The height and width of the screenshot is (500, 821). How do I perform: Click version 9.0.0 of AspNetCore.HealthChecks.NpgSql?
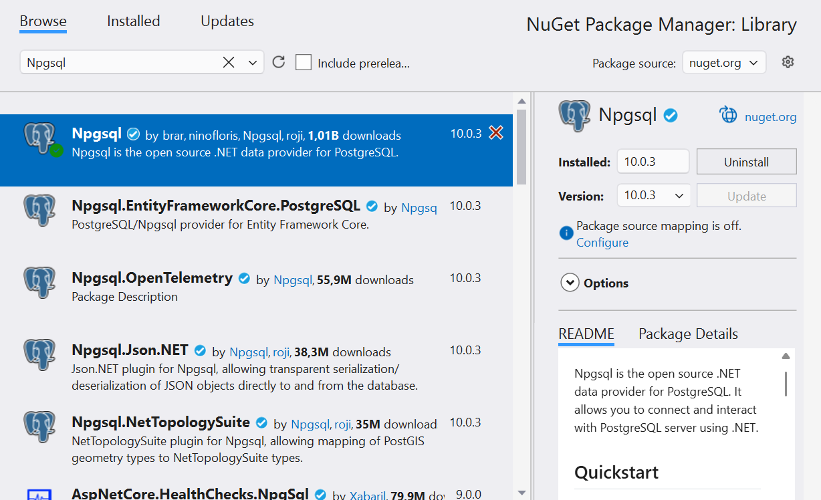(x=469, y=495)
